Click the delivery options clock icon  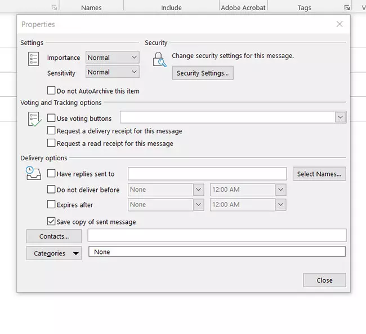point(34,174)
